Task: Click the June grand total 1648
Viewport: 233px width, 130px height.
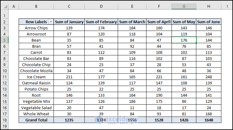Action: 209,120
